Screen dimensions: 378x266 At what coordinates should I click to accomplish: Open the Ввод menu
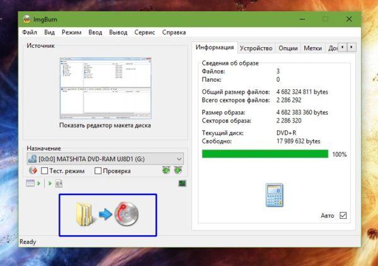[x=95, y=32]
